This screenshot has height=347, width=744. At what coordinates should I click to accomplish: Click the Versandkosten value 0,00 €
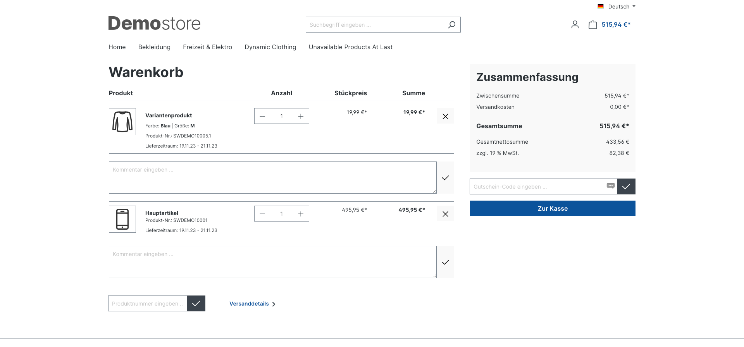point(619,107)
